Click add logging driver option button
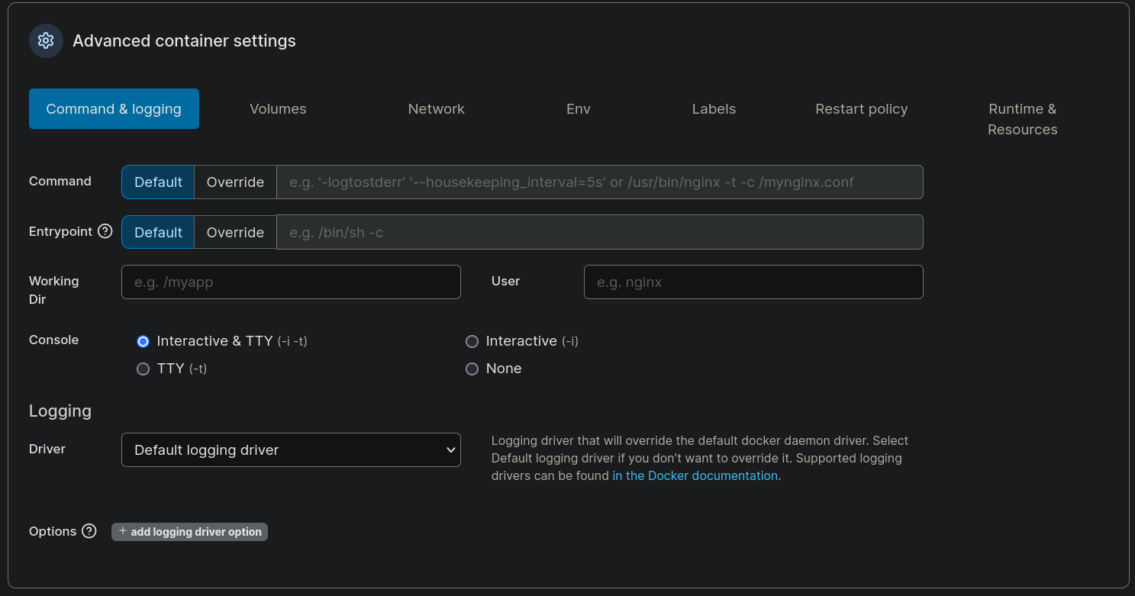 pos(189,531)
